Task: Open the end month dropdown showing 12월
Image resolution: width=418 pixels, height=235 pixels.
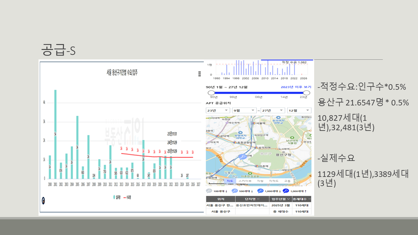Action: (299, 110)
